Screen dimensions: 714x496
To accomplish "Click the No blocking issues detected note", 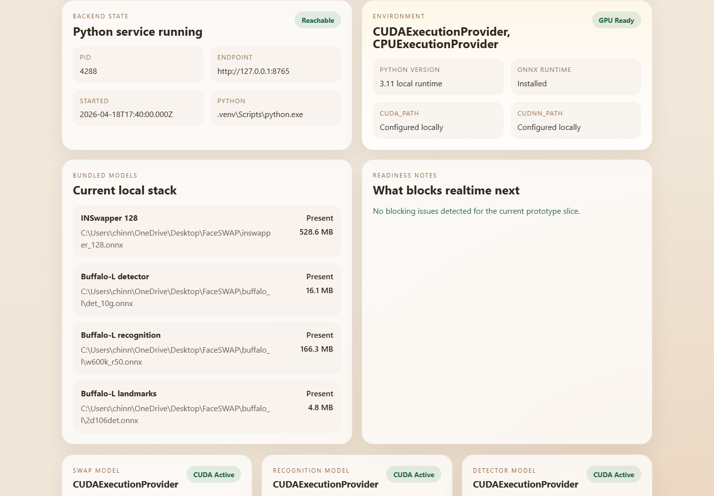I will [x=476, y=211].
